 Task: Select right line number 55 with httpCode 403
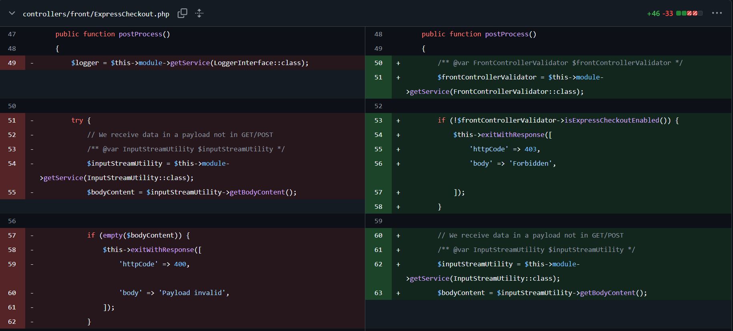tap(378, 149)
